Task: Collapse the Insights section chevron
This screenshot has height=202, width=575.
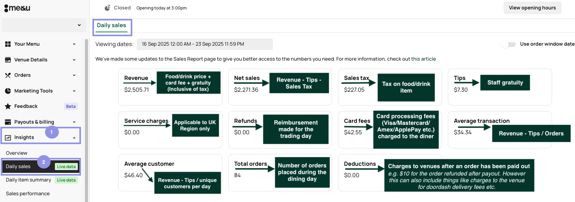Action: [x=74, y=137]
